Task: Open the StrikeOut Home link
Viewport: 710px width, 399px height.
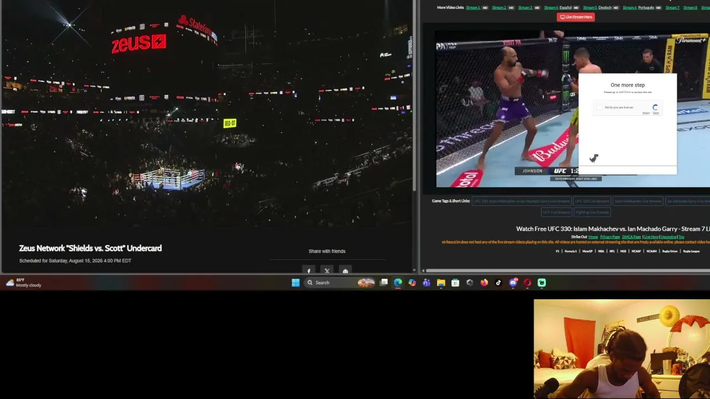Action: (x=593, y=237)
